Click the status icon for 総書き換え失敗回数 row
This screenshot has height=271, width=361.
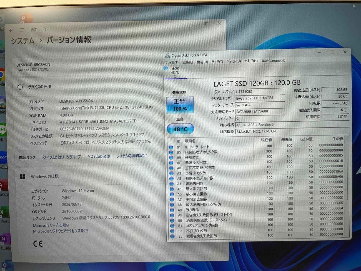(172, 236)
